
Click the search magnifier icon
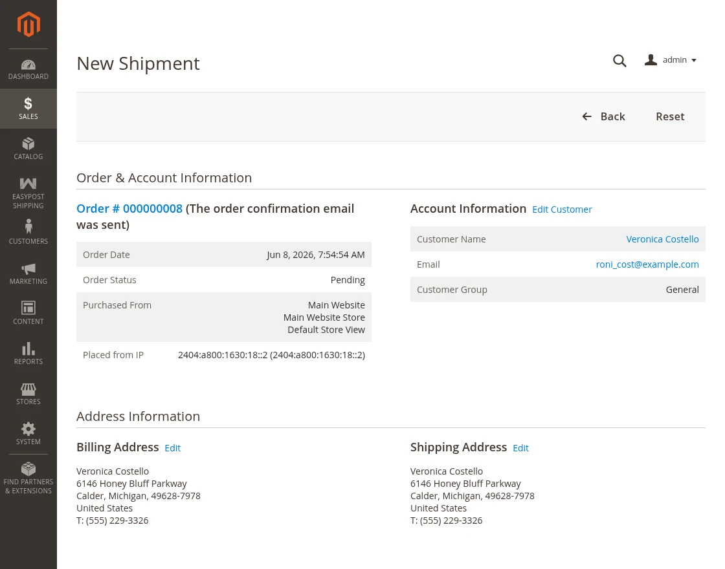coord(619,61)
